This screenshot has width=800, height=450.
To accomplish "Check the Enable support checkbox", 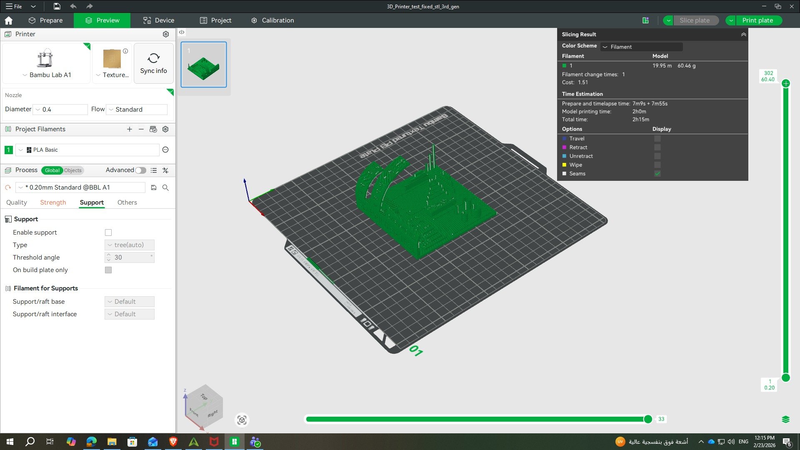I will point(108,232).
